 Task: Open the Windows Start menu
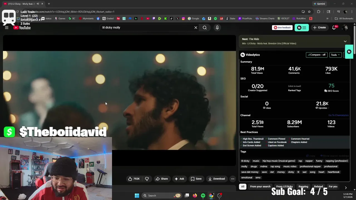coord(137,196)
